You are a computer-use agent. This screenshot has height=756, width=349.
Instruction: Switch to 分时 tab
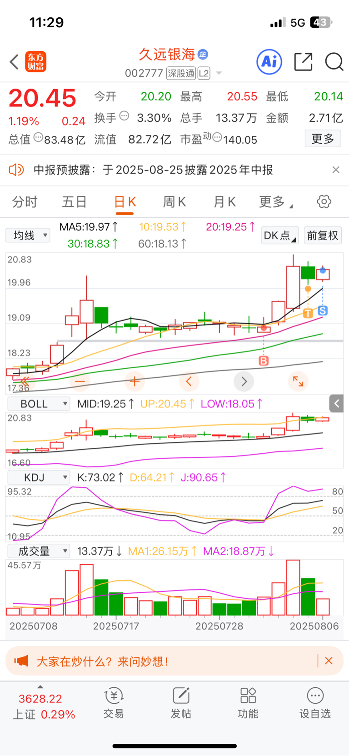tap(25, 202)
